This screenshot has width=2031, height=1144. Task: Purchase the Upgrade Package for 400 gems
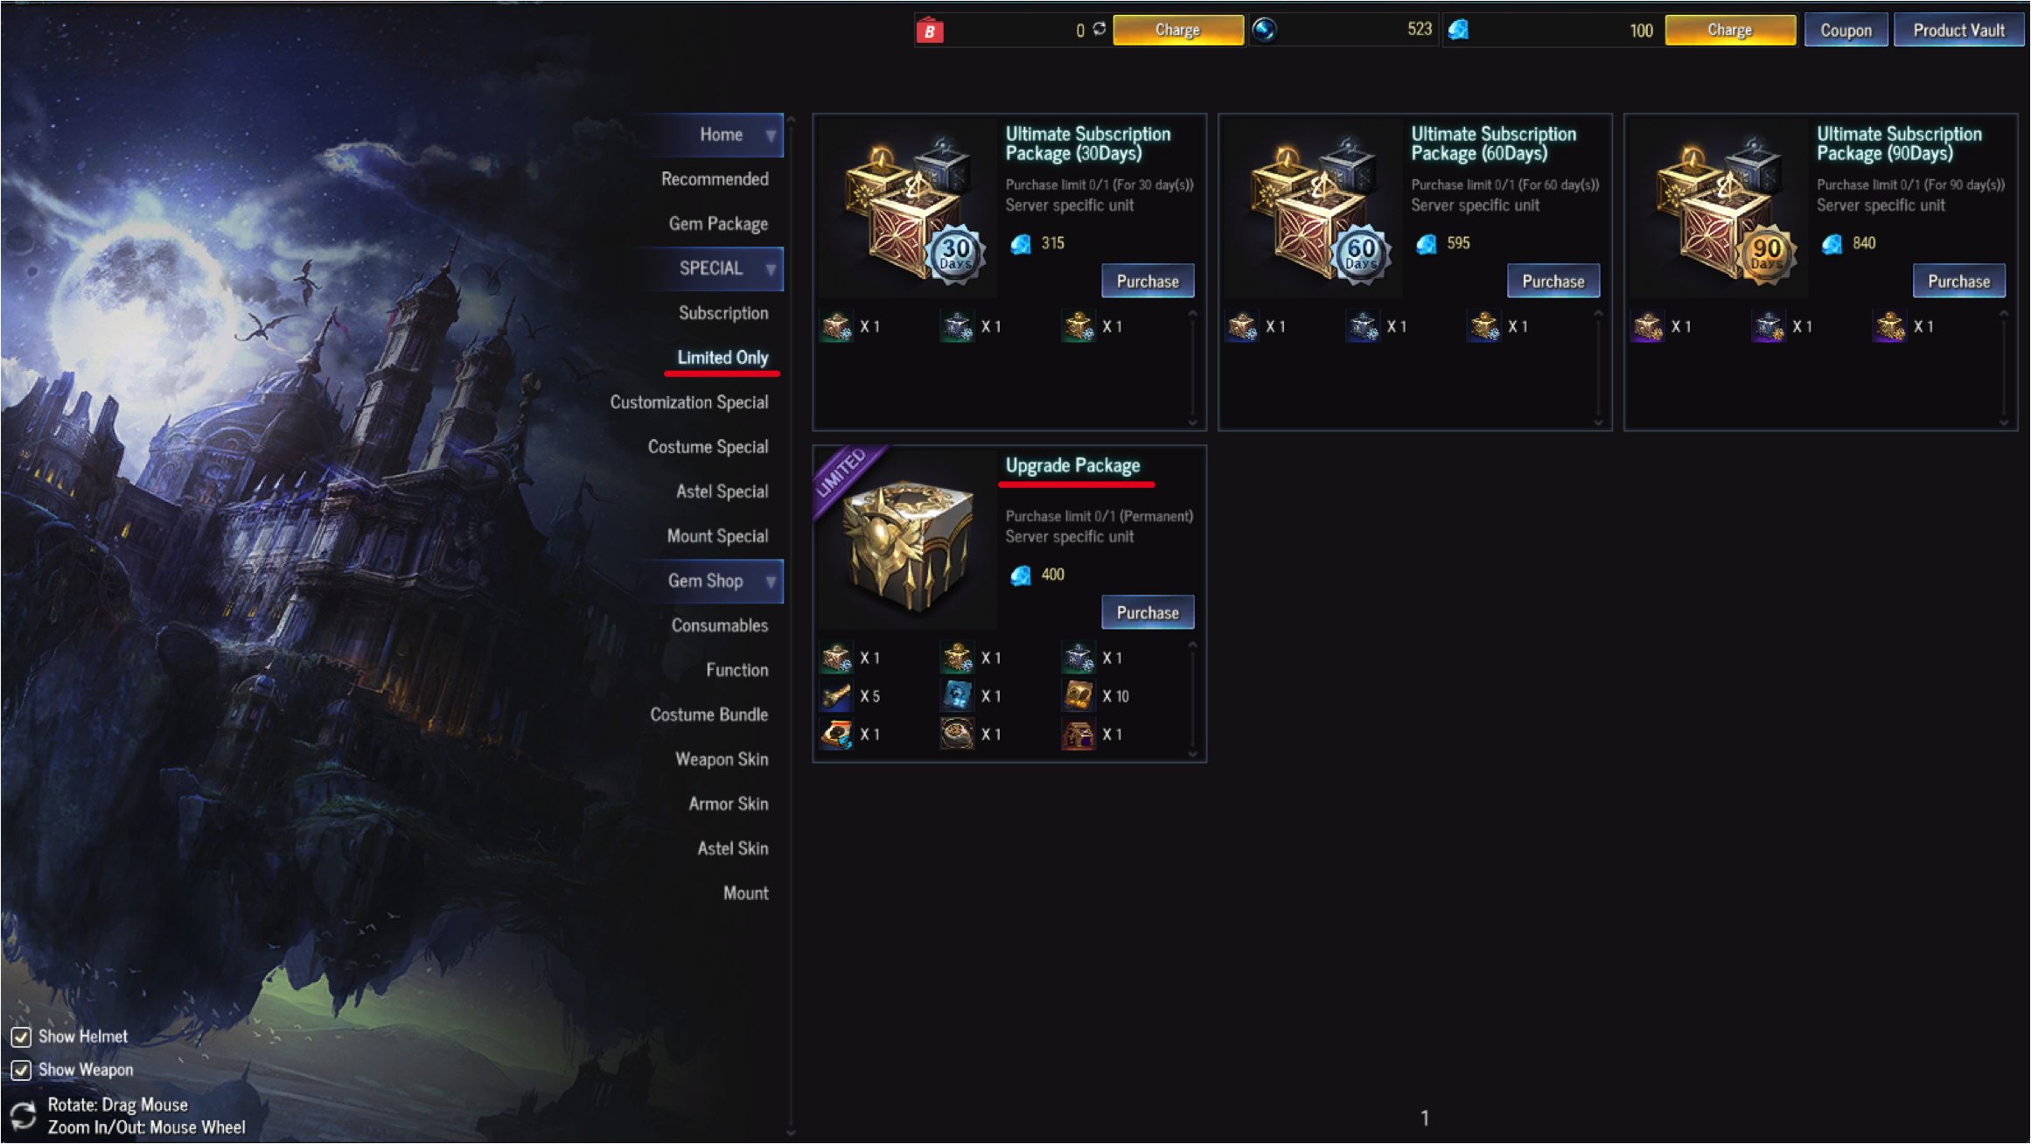[x=1148, y=612]
